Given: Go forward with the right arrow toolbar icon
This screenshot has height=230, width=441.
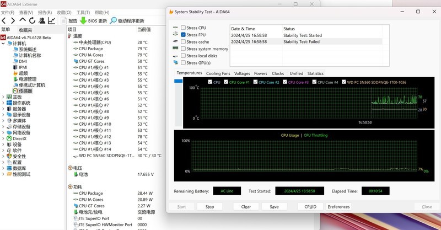Looking at the screenshot, I should [x=13, y=20].
